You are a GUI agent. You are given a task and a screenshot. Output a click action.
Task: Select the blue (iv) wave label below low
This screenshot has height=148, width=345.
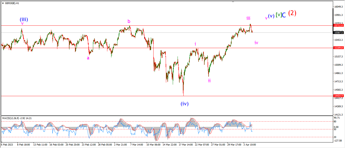[185, 103]
